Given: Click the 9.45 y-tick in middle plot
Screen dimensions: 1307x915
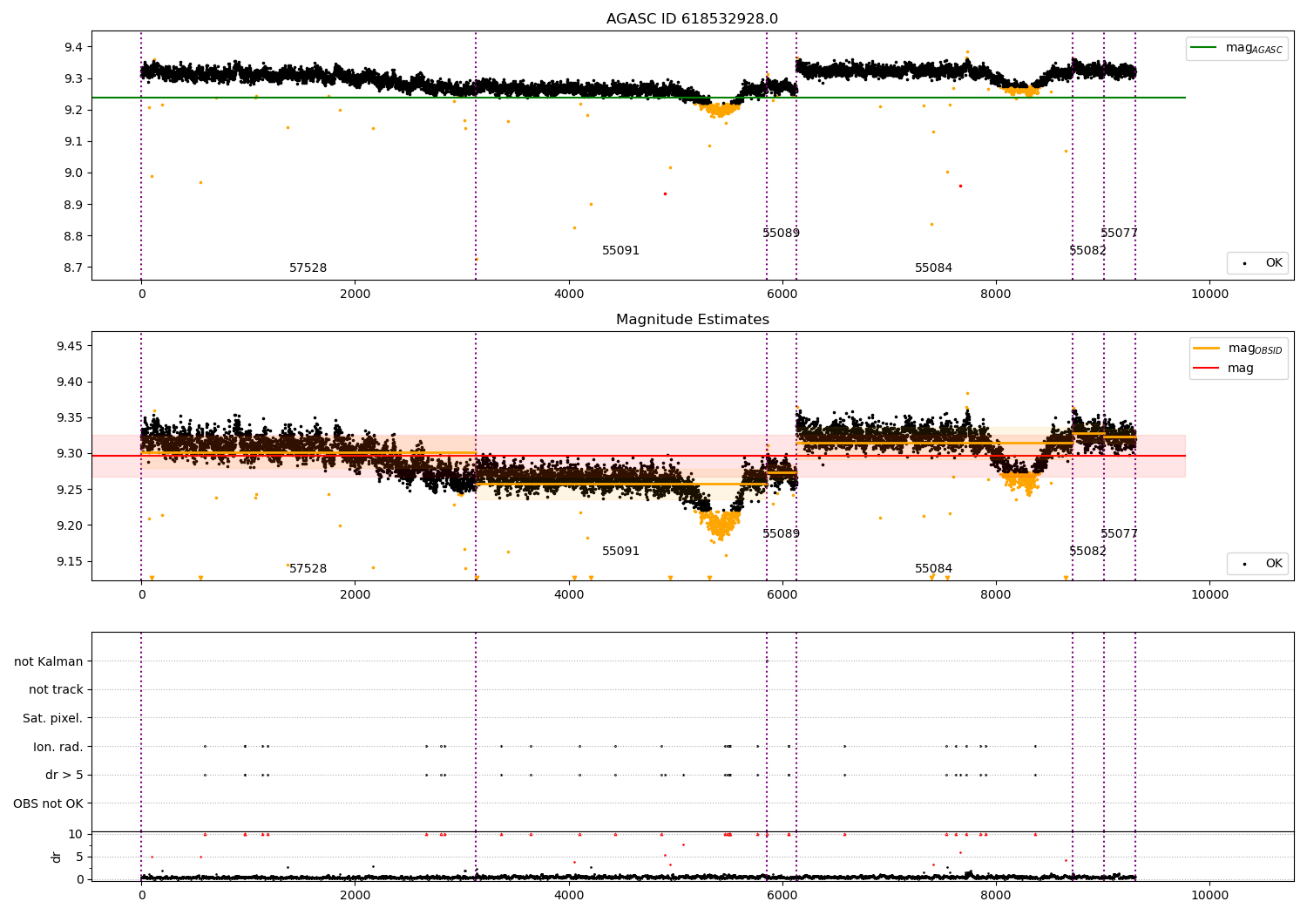Looking at the screenshot, I should click(71, 347).
